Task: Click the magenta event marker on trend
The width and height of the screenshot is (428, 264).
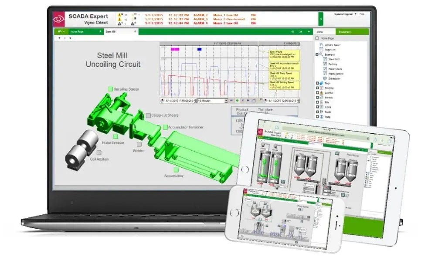Action: (175, 49)
